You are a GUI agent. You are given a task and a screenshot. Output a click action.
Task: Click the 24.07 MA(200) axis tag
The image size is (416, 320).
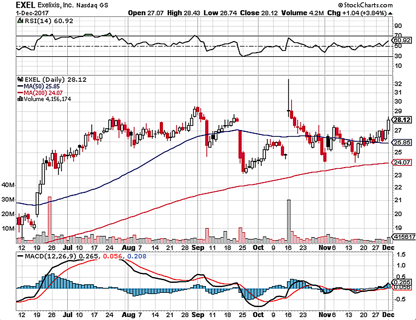402,162
